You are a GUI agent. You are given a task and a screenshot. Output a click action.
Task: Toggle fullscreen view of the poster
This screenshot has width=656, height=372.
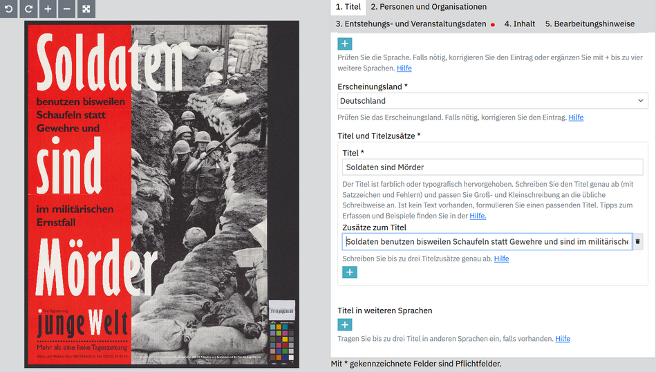click(x=86, y=9)
